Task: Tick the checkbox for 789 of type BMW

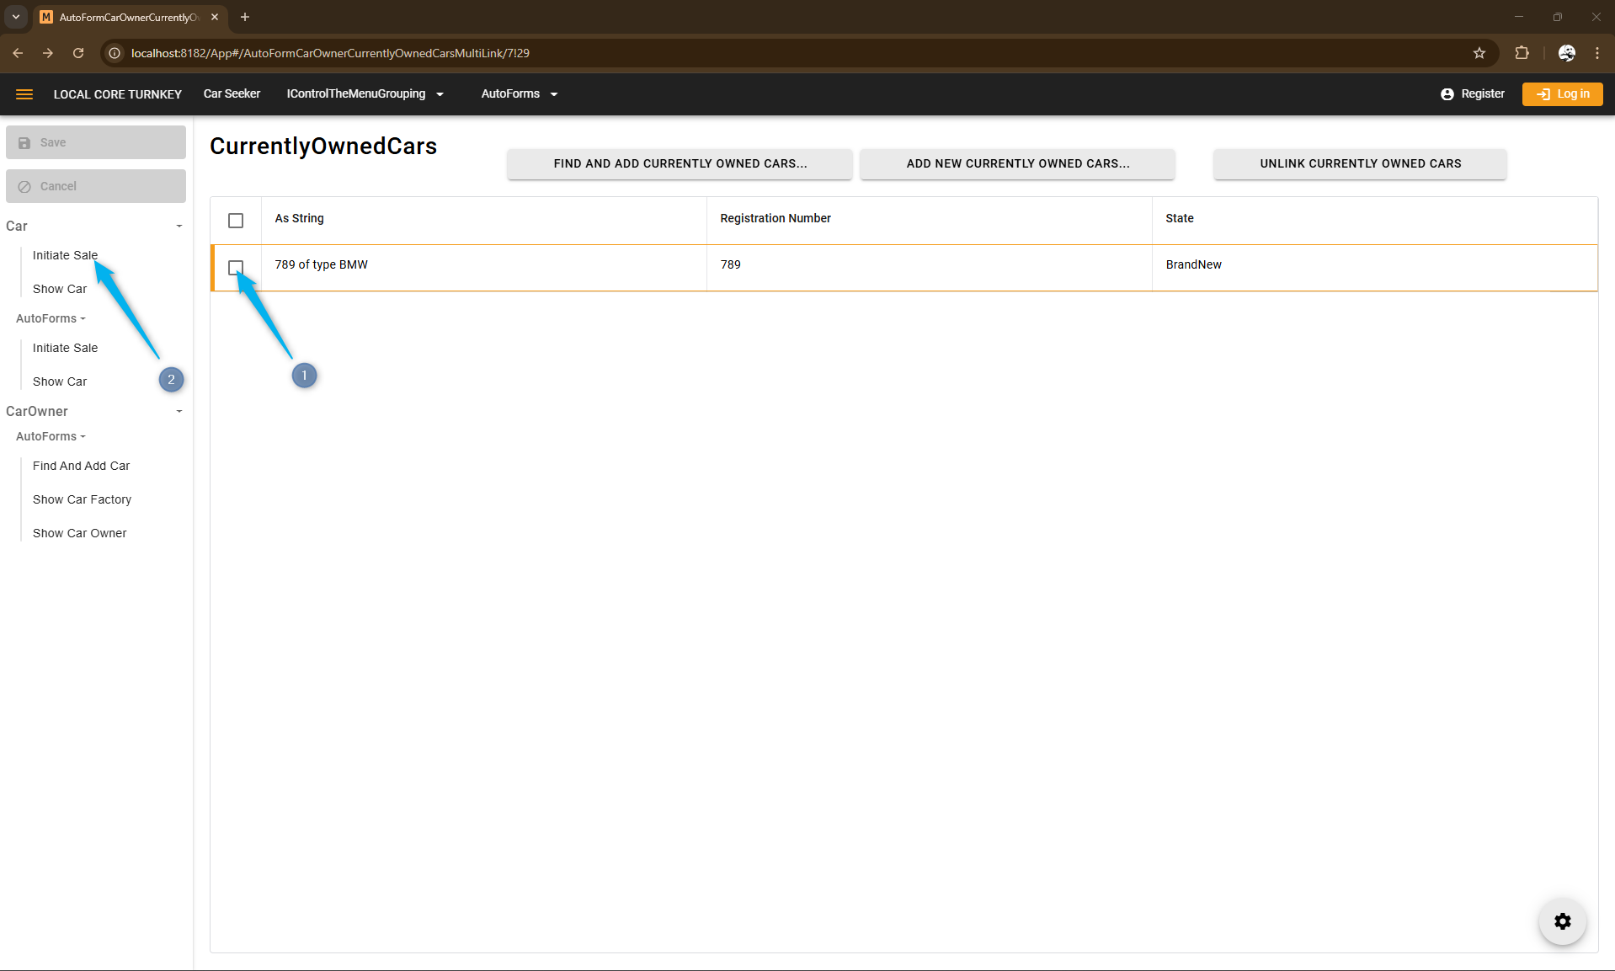Action: coord(236,268)
